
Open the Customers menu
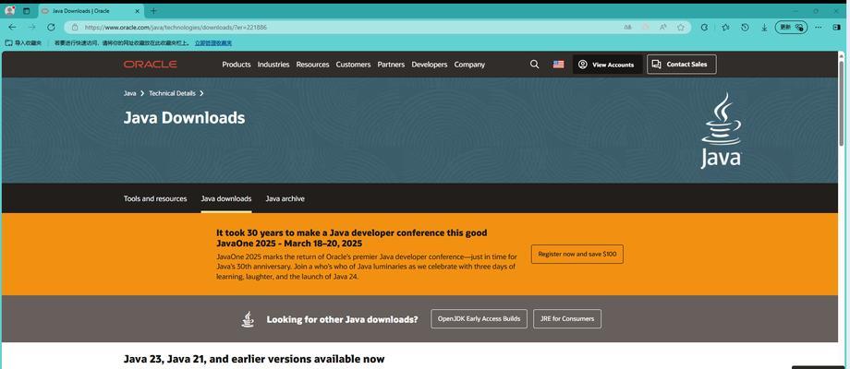tap(353, 65)
